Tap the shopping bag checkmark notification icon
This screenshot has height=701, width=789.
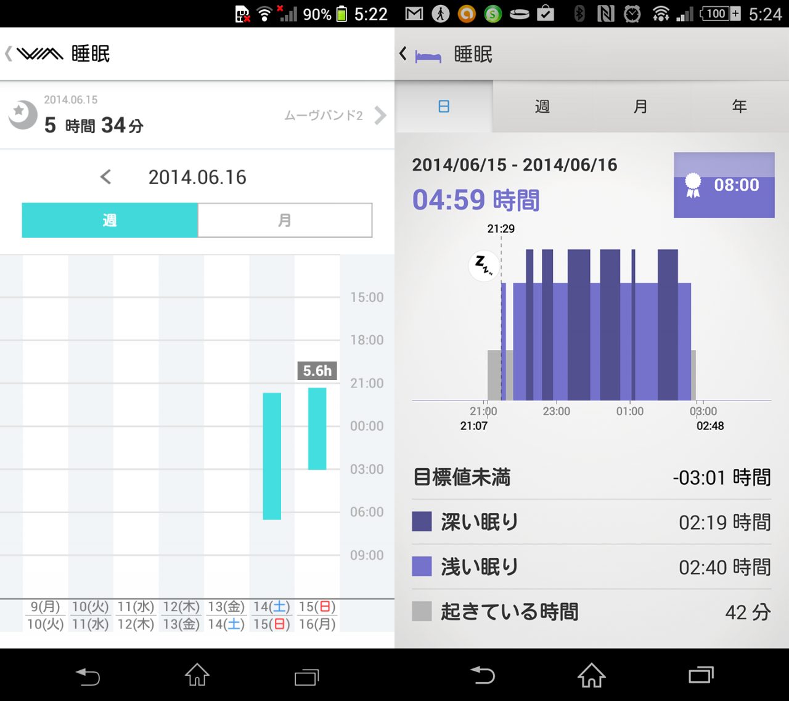coord(546,14)
